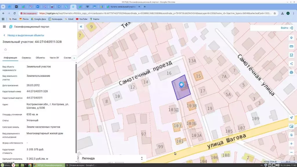Screen dimensions: 297x167
Task: Open the hamburger main menu
Action: click(x=4, y=27)
